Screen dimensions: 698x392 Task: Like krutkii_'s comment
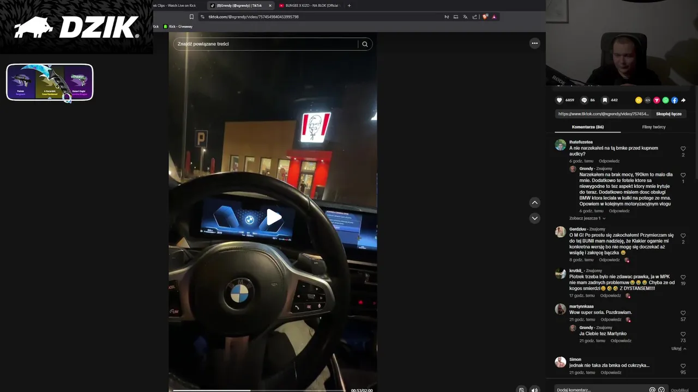coord(683,277)
